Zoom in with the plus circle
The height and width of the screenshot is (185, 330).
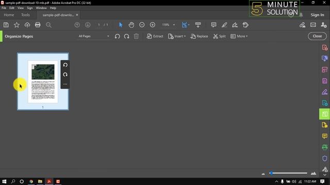click(x=153, y=25)
